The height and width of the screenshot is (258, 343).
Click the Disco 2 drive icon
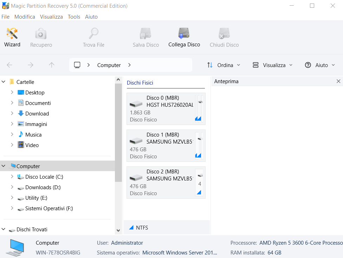click(x=136, y=178)
